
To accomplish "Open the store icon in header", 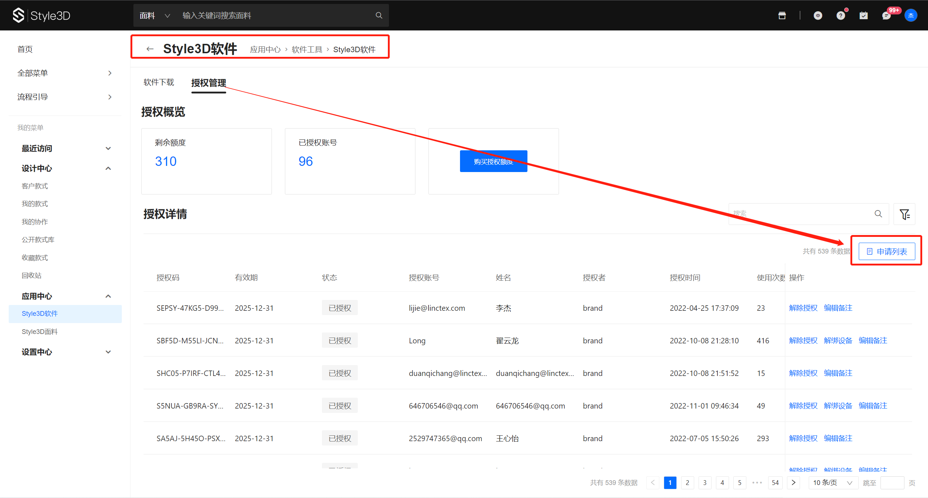I will click(x=782, y=15).
